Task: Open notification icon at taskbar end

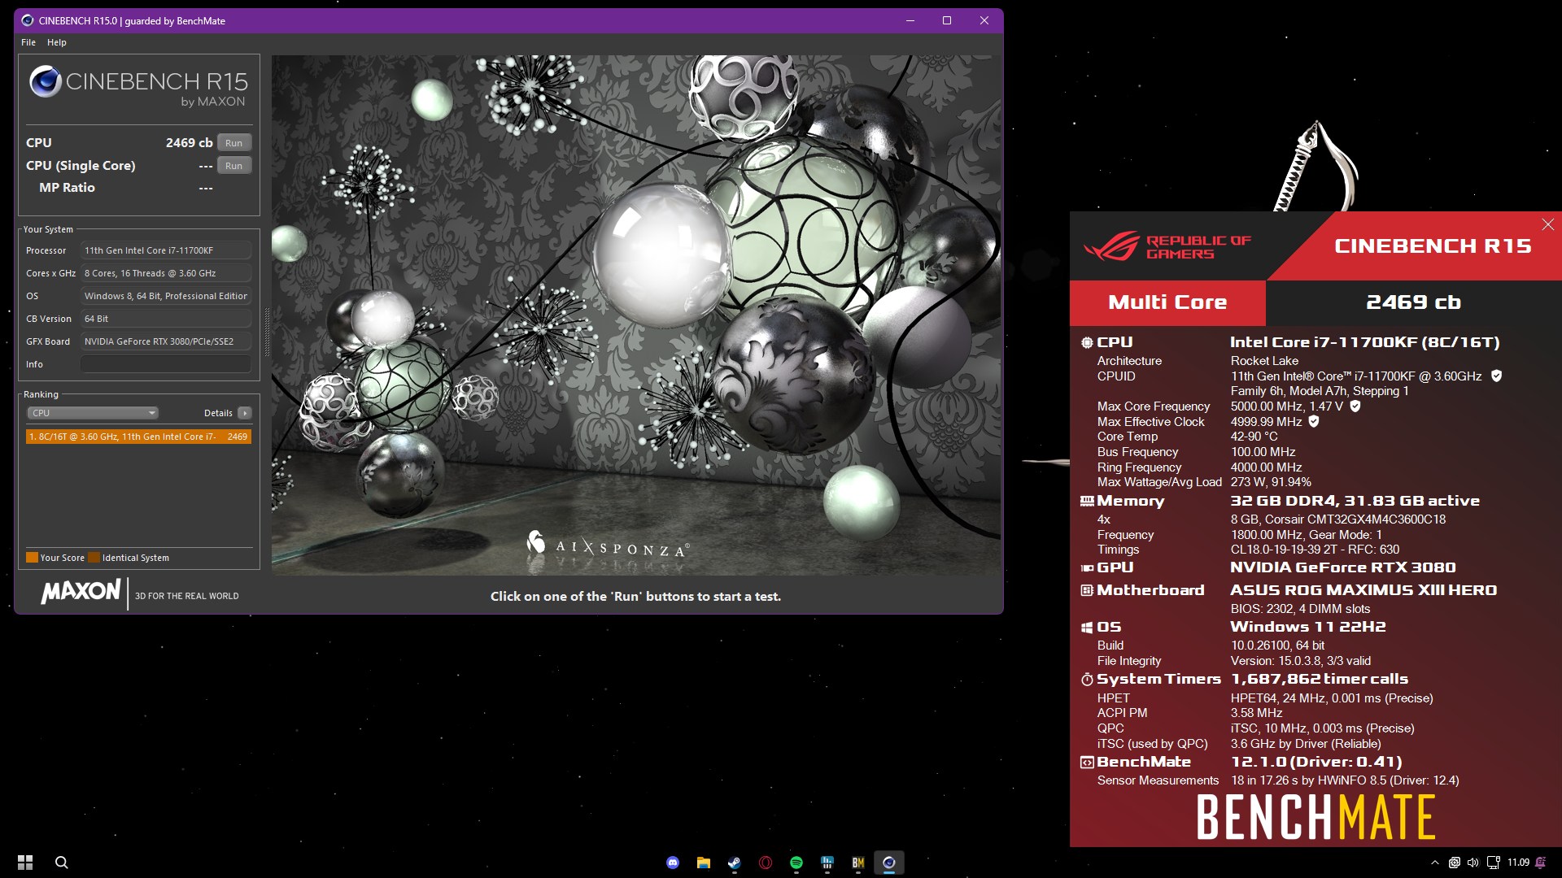Action: point(1541,863)
